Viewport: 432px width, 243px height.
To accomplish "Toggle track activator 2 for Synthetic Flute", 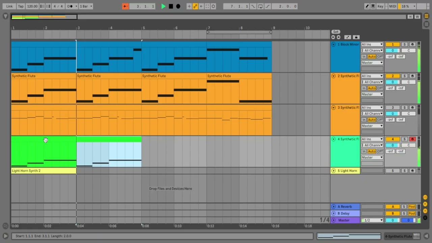I will 393,76.
